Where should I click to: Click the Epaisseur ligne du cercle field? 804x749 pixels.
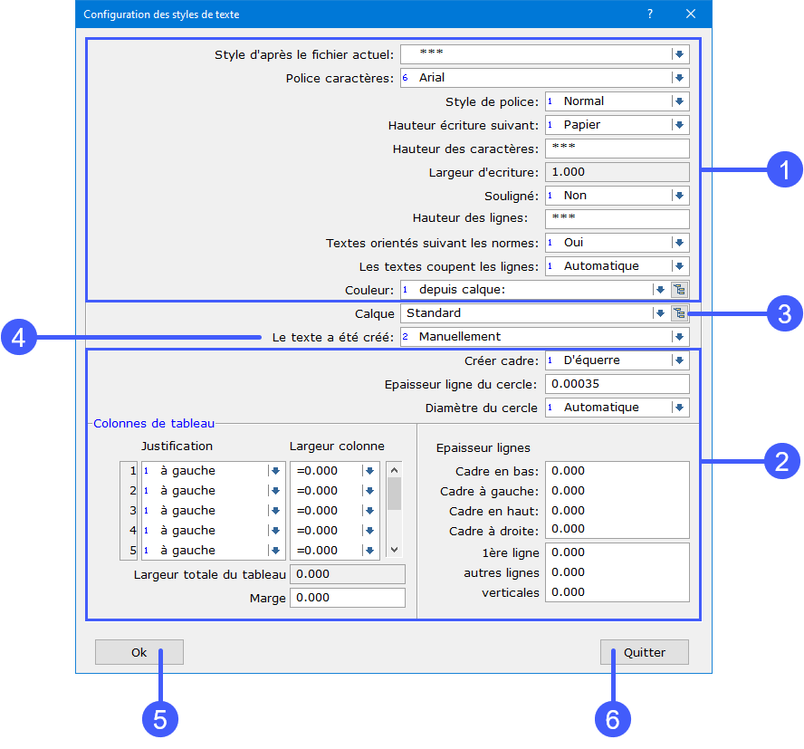(617, 384)
